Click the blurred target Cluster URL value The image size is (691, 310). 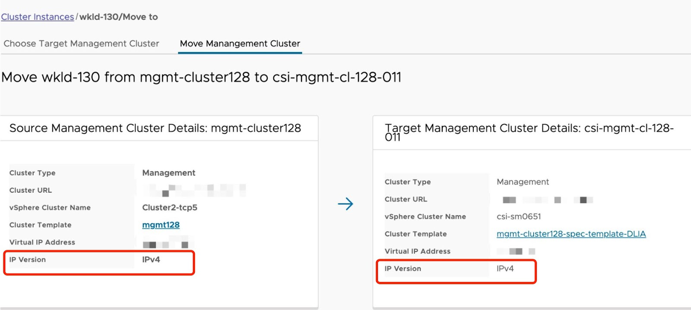tap(547, 200)
